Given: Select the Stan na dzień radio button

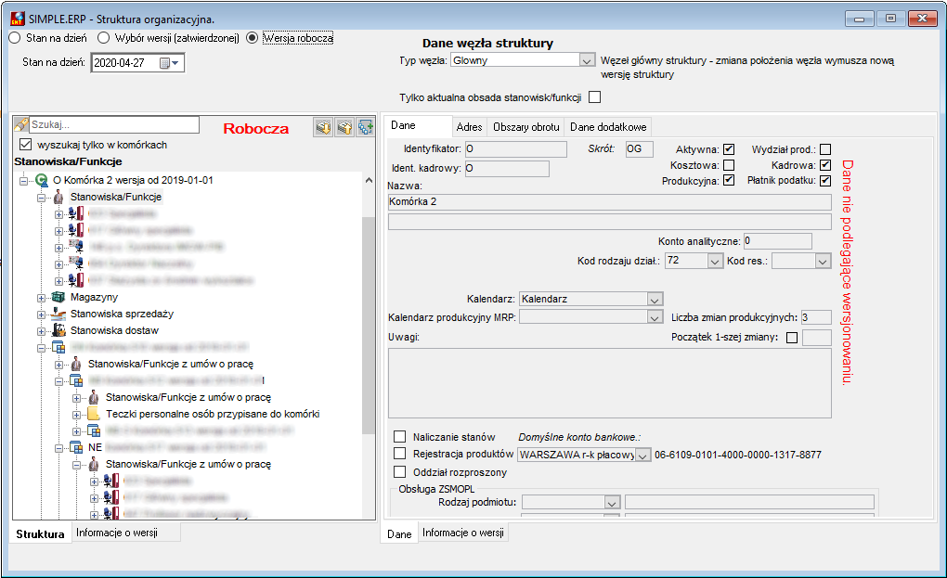Looking at the screenshot, I should (15, 38).
